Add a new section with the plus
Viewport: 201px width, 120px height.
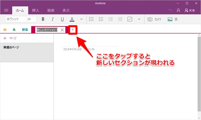click(73, 30)
